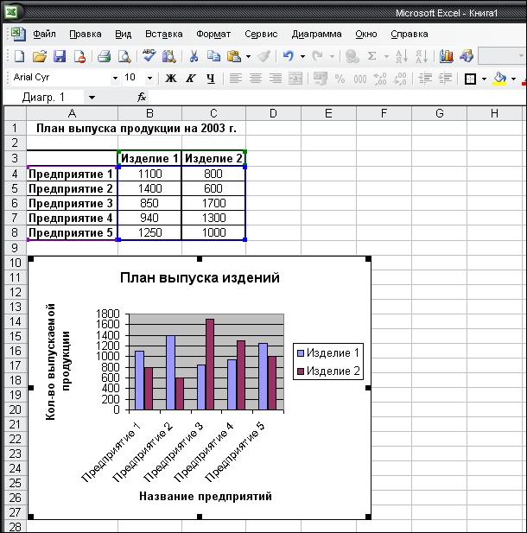Open the Arial Cyr font dropdown
The image size is (527, 533).
[x=115, y=79]
